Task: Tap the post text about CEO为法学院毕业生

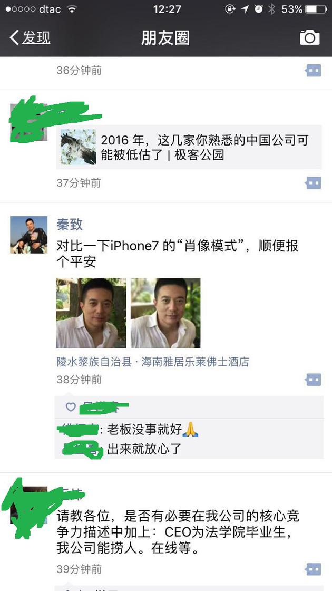Action: coord(178,532)
